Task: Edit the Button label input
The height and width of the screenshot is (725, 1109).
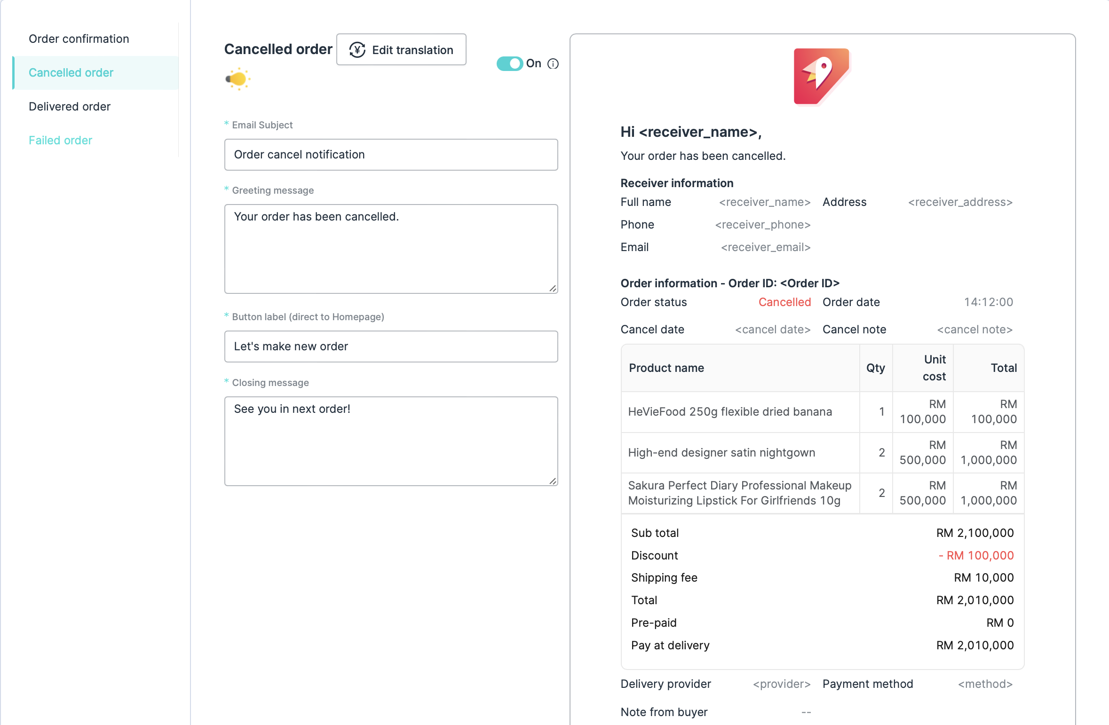Action: 391,347
